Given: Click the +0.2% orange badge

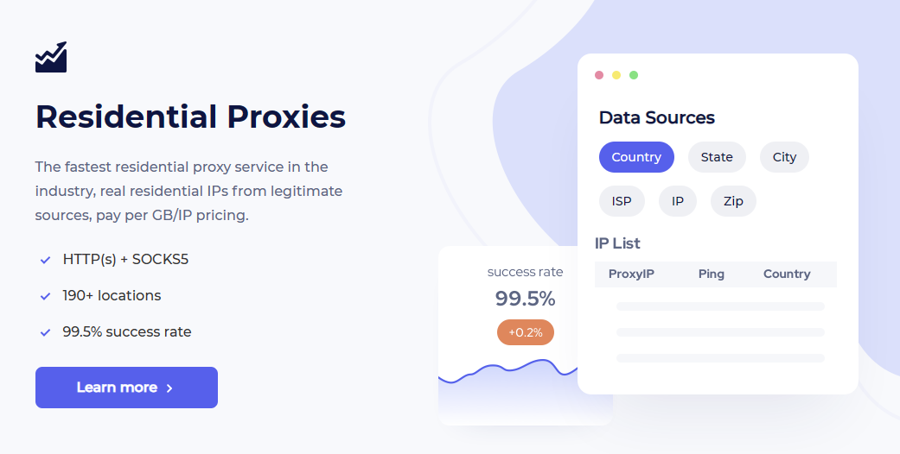Looking at the screenshot, I should point(526,332).
